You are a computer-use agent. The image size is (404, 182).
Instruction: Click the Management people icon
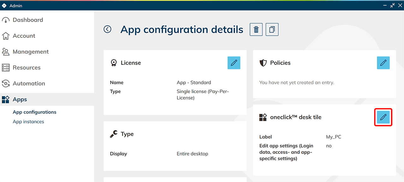[6, 52]
